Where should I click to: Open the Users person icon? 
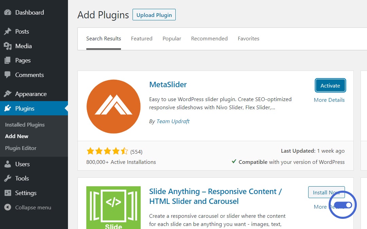pyautogui.click(x=7, y=164)
